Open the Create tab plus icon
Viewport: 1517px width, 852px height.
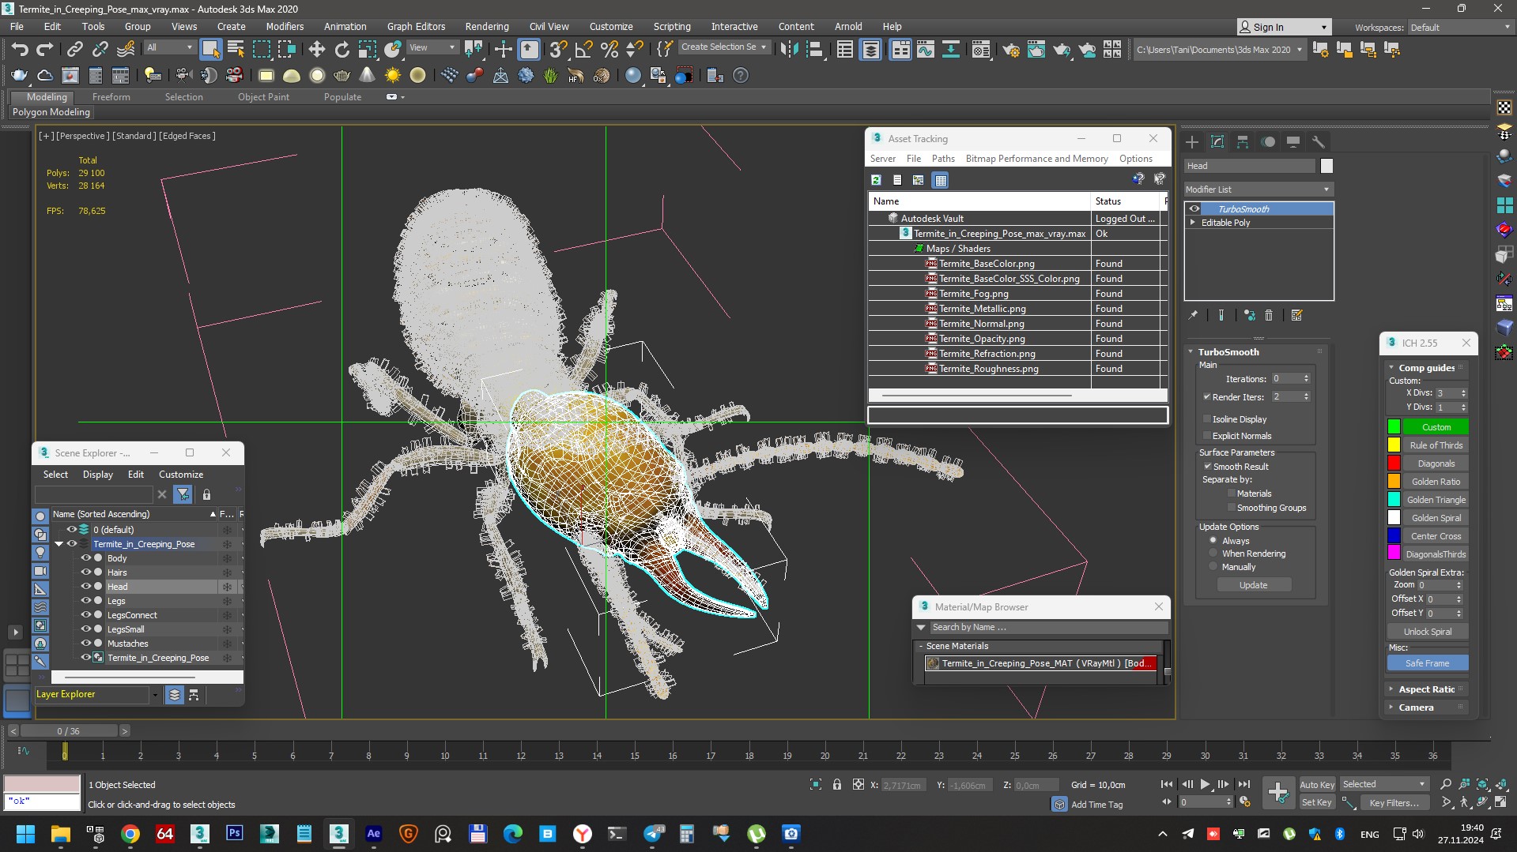(1192, 142)
